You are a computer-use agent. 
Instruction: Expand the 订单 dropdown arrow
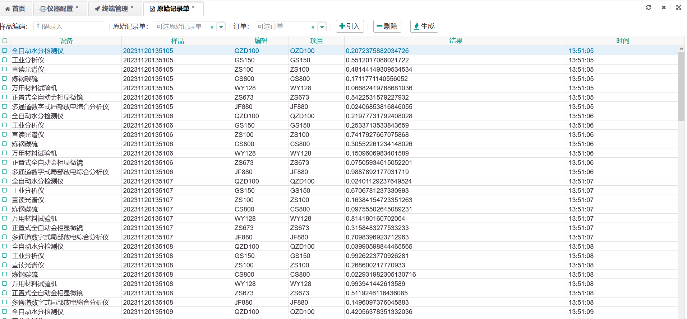[x=322, y=27]
